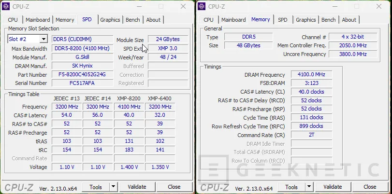Click FSB:DRAM 3:123 value
Image resolution: width=392 pixels, height=194 pixels.
[x=311, y=83]
